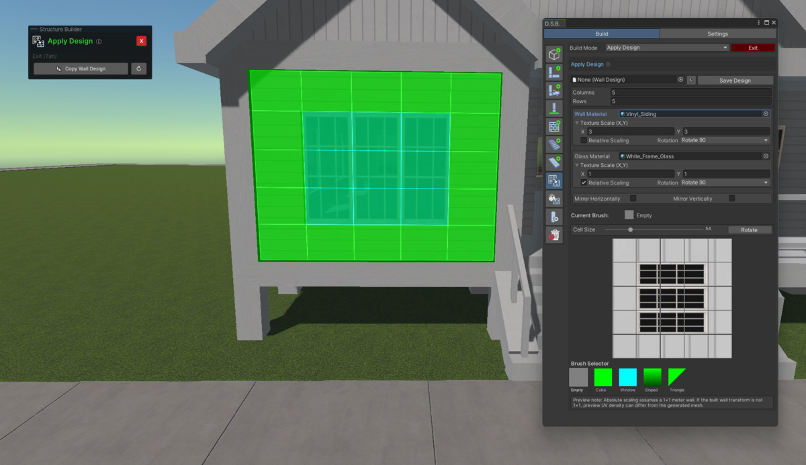Select the Window brush swatch
The image size is (806, 465).
pos(627,377)
